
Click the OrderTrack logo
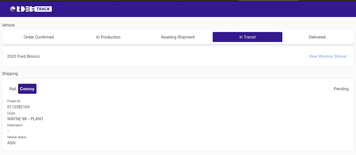tap(31, 9)
